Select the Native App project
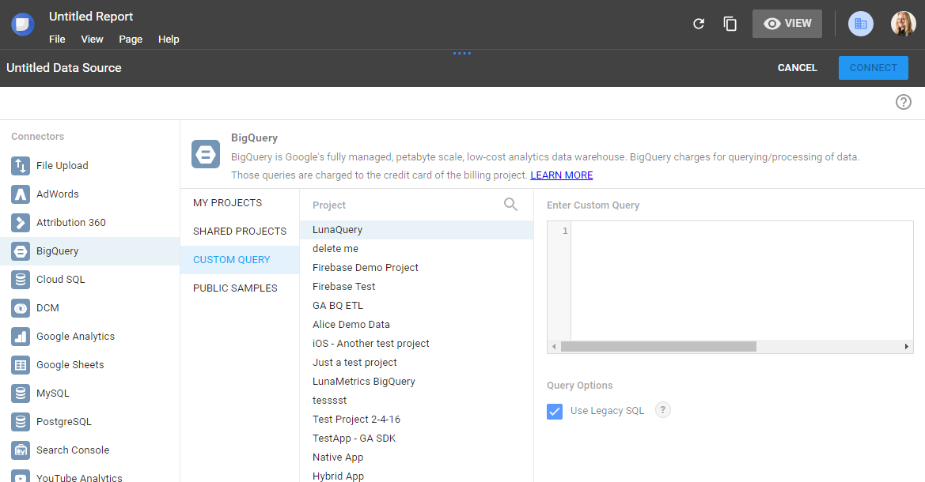The height and width of the screenshot is (482, 925). pyautogui.click(x=416, y=458)
